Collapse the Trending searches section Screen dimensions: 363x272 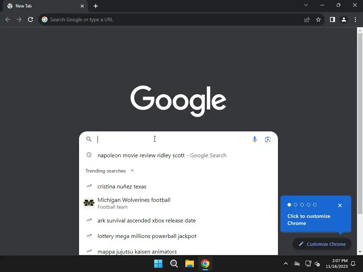132,171
